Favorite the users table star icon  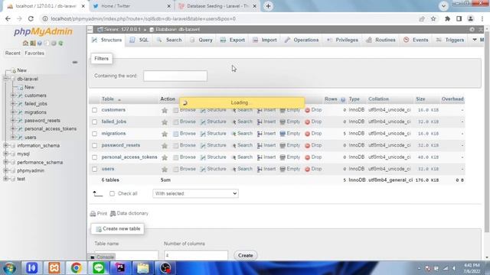pyautogui.click(x=165, y=170)
